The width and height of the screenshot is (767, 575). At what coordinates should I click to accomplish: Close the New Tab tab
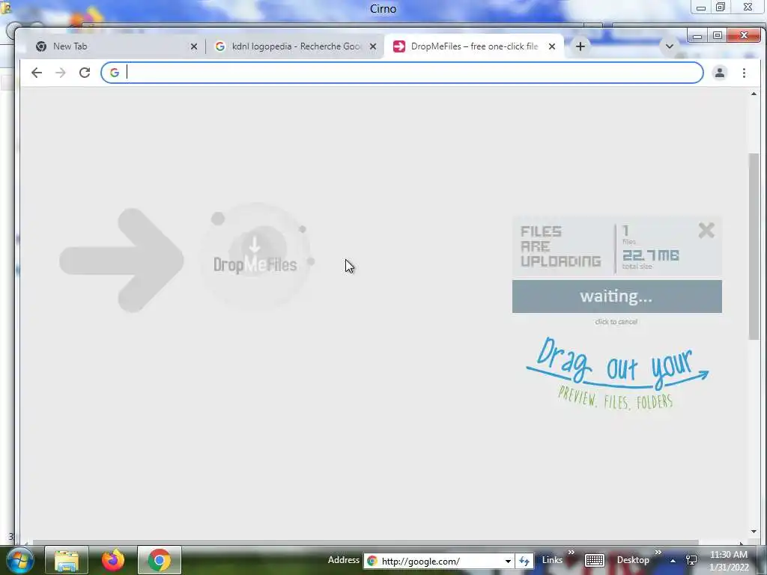[x=194, y=46]
